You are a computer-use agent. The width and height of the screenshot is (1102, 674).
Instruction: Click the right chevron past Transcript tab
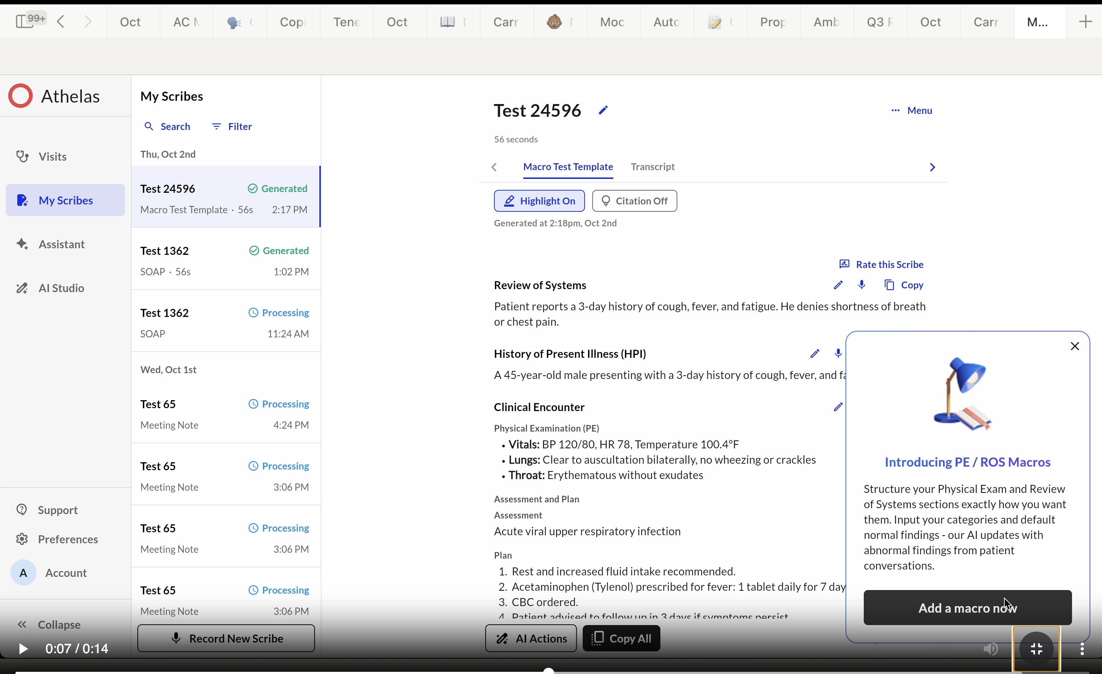pyautogui.click(x=932, y=167)
